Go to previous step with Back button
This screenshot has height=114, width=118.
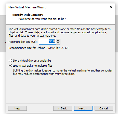coord(62,108)
